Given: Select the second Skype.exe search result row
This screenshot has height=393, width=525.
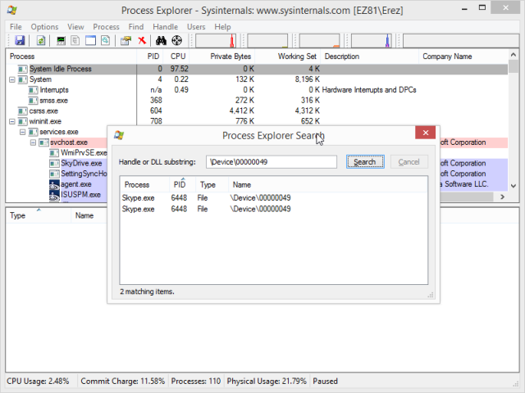Looking at the screenshot, I should click(273, 210).
